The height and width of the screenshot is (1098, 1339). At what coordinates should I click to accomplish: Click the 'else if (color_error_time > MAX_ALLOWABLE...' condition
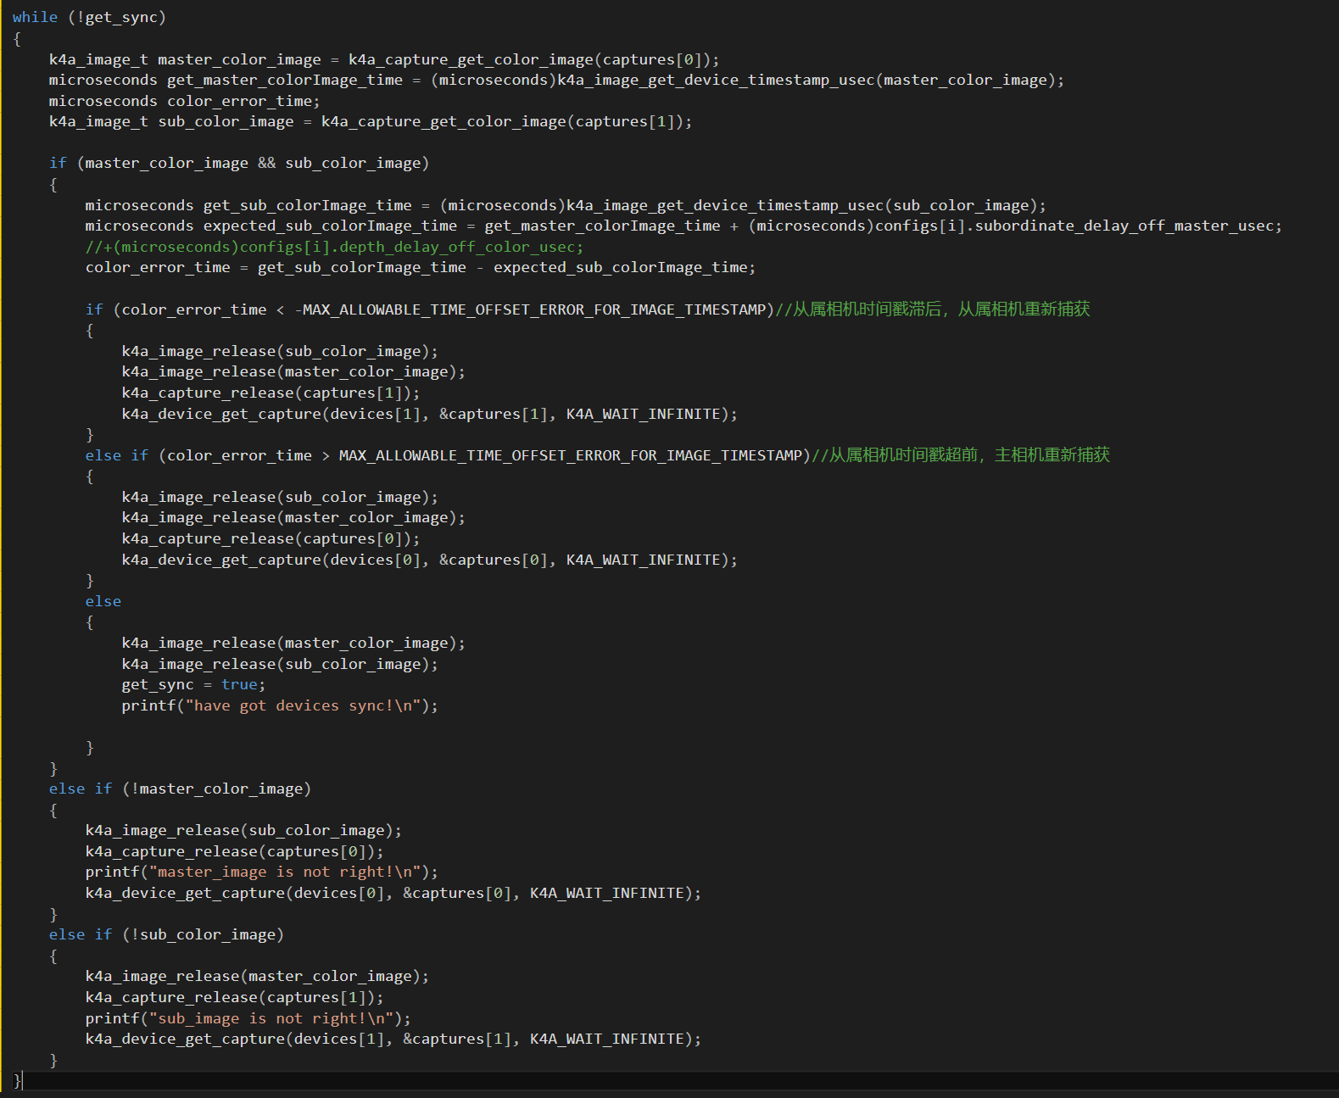point(448,455)
